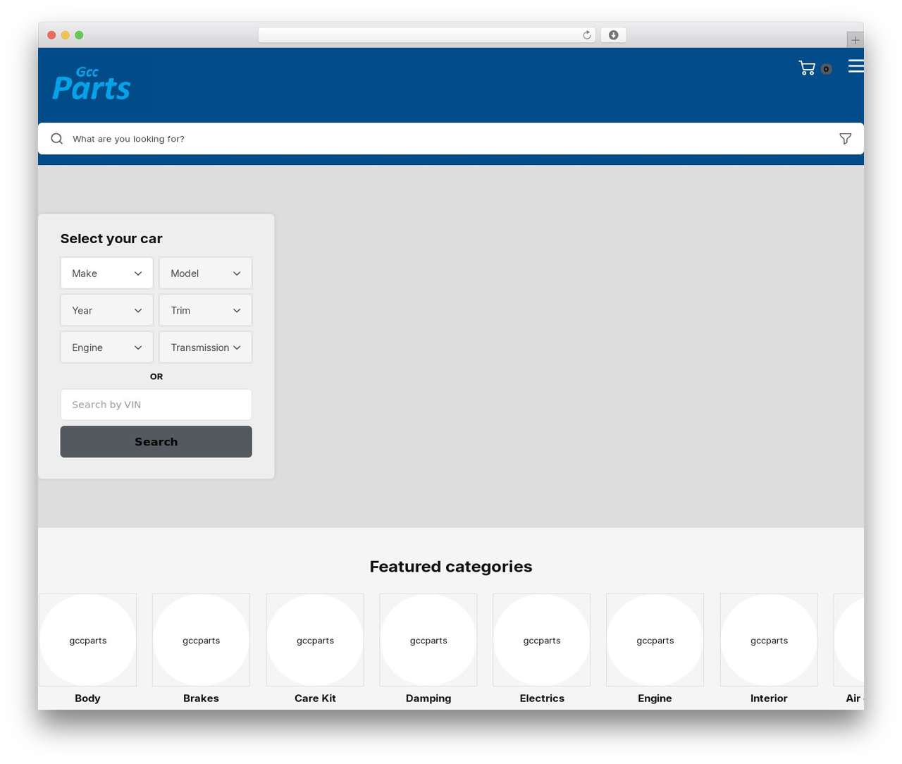This screenshot has width=902, height=764.
Task: Open the Brakes category thumbnail
Action: pos(201,640)
